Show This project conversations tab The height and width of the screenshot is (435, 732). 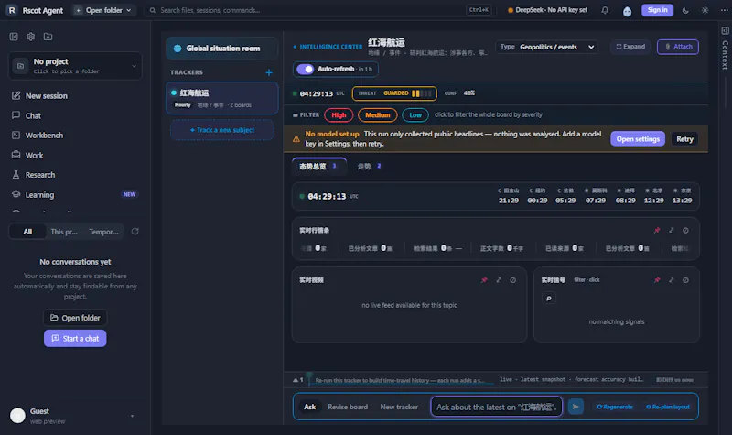point(64,232)
